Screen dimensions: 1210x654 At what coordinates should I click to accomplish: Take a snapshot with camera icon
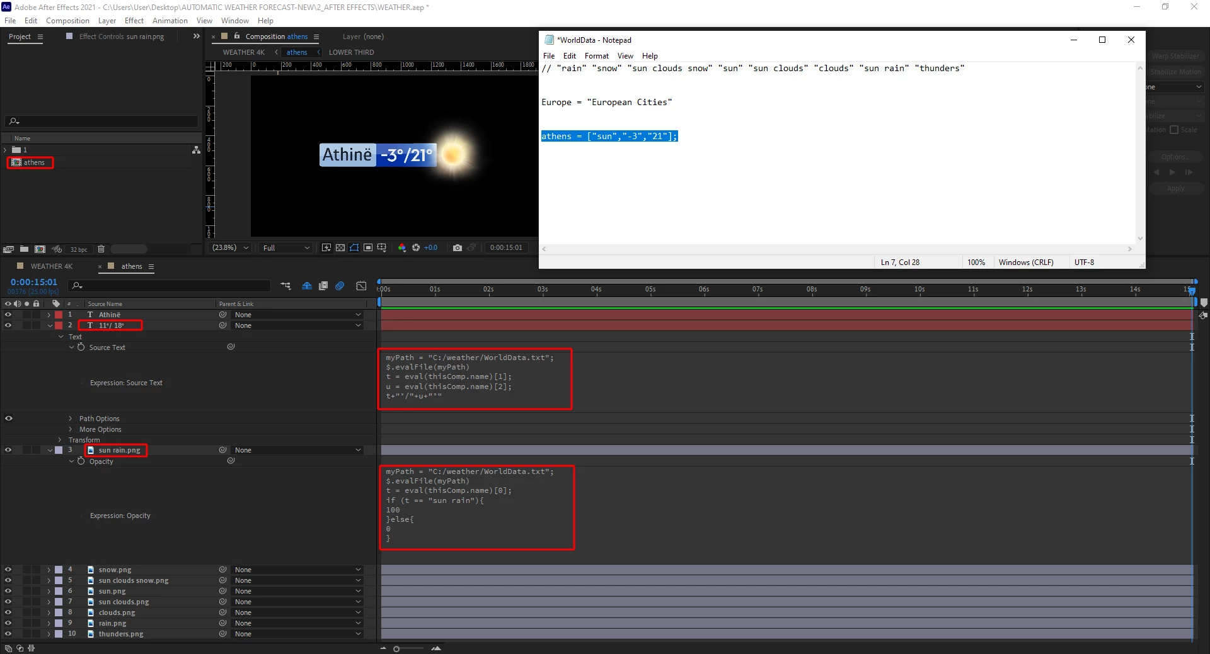tap(458, 248)
